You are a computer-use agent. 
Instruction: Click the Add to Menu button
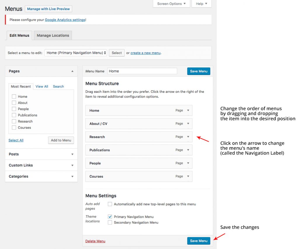(61, 140)
